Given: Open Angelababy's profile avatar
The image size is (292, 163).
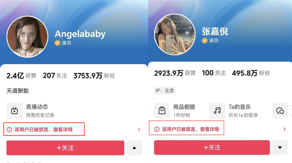Looking at the screenshot, I should pyautogui.click(x=27, y=37).
